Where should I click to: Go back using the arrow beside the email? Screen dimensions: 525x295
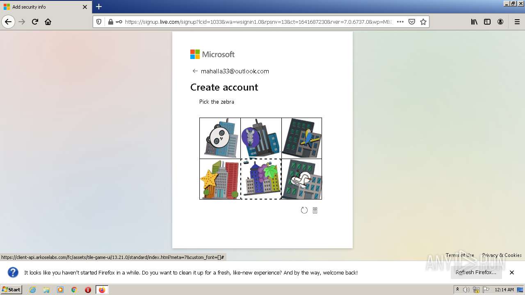tap(195, 71)
